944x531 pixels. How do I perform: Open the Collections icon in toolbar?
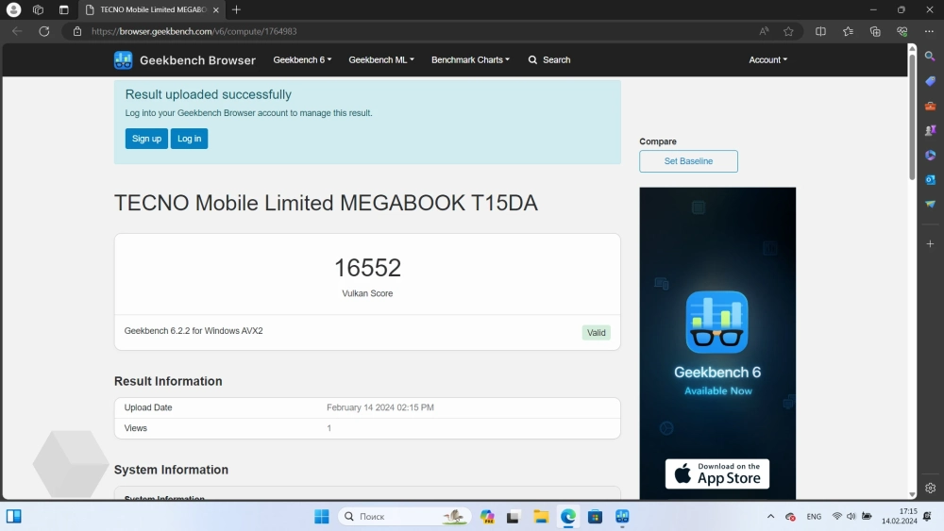875,31
